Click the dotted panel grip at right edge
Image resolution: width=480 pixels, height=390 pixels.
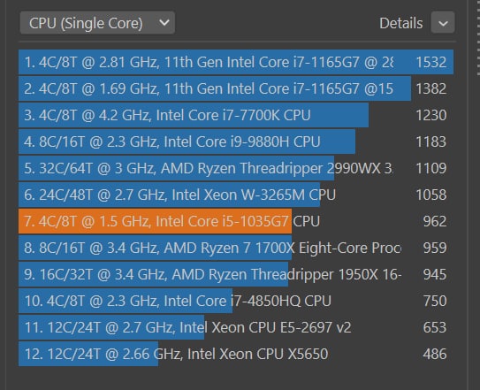(478, 38)
